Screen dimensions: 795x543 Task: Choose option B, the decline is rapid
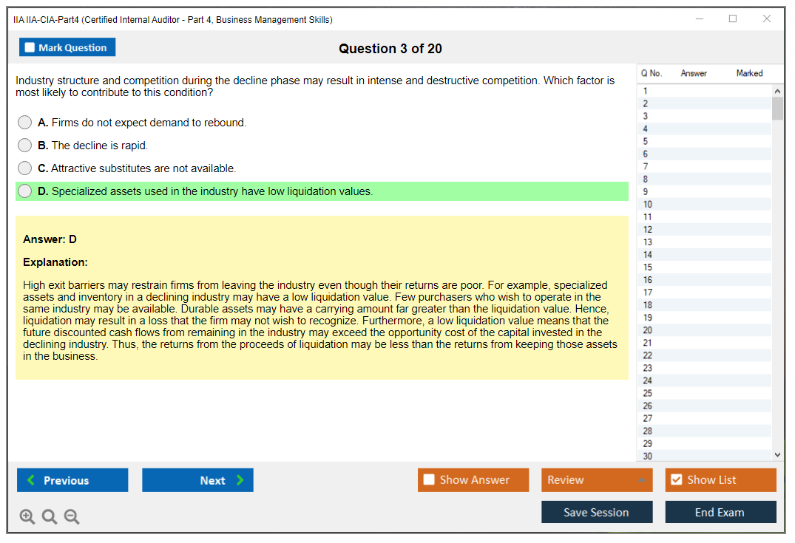25,146
